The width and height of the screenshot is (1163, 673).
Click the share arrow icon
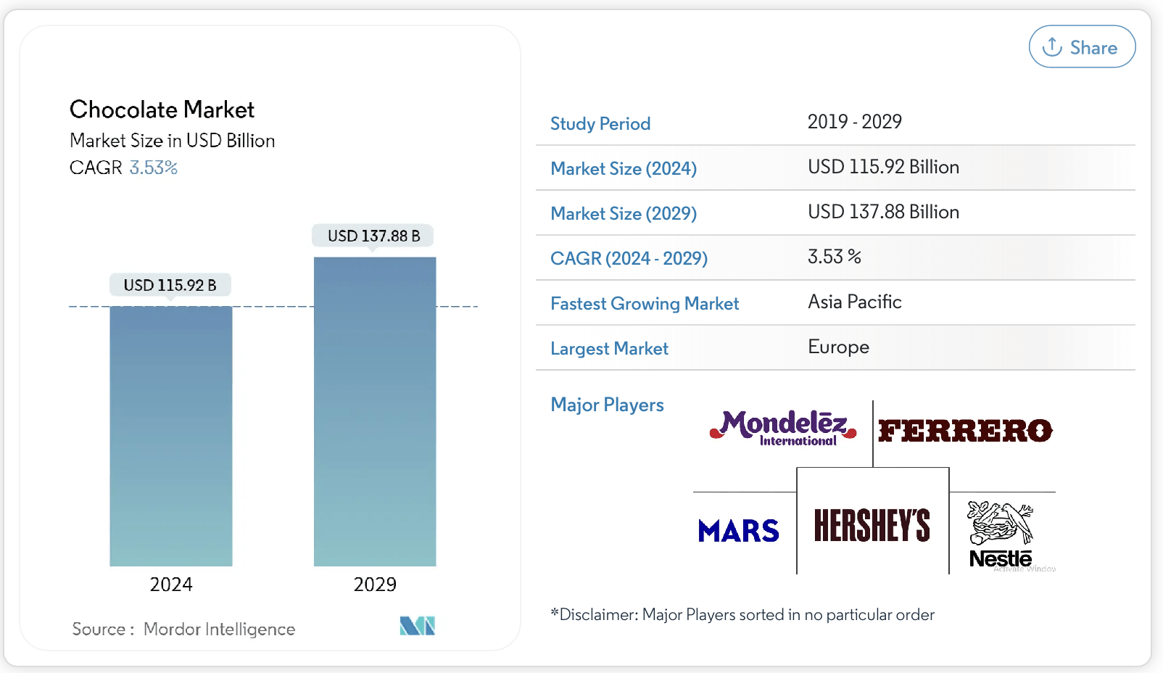1051,46
